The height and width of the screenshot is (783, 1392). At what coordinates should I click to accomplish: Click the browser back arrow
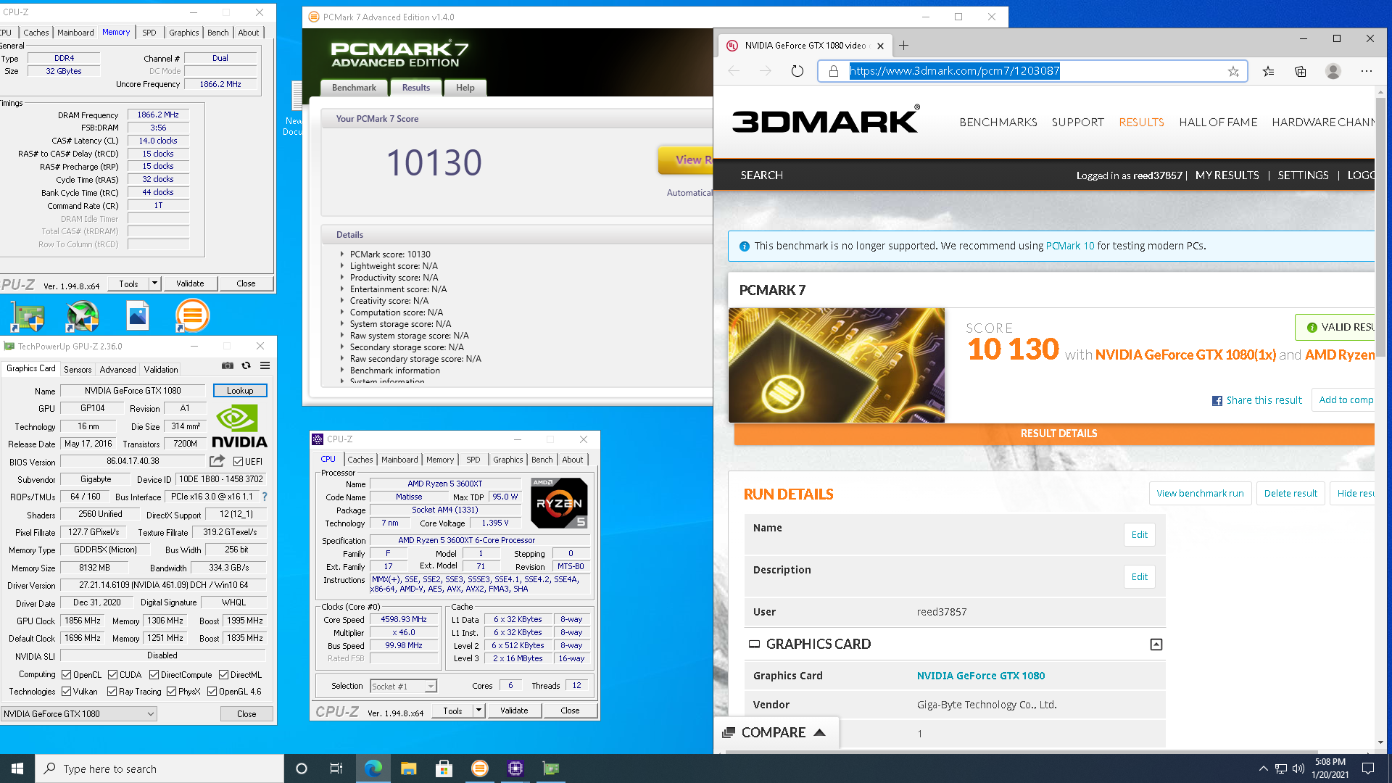734,71
